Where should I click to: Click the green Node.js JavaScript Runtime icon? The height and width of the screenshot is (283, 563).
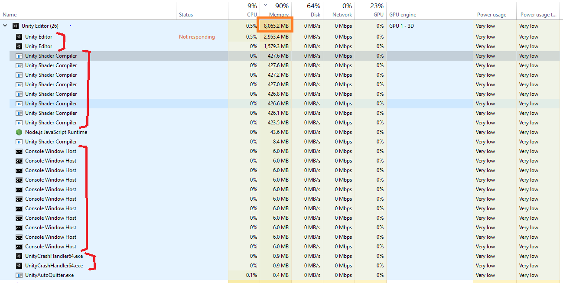(x=19, y=132)
